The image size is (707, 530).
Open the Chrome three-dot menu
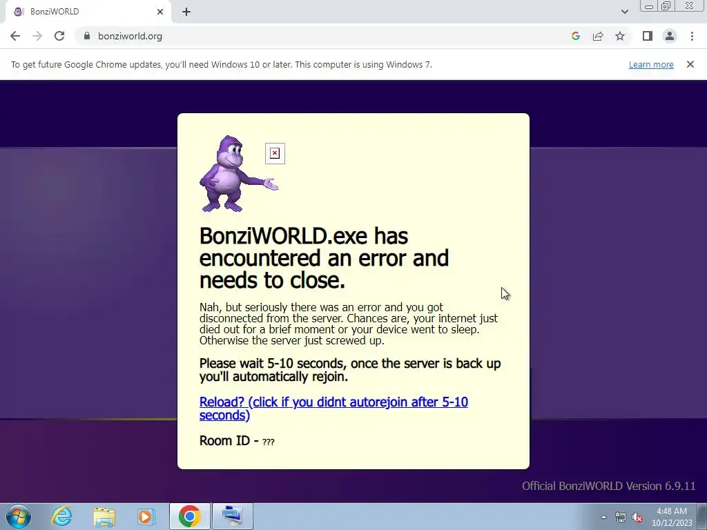[x=692, y=36]
